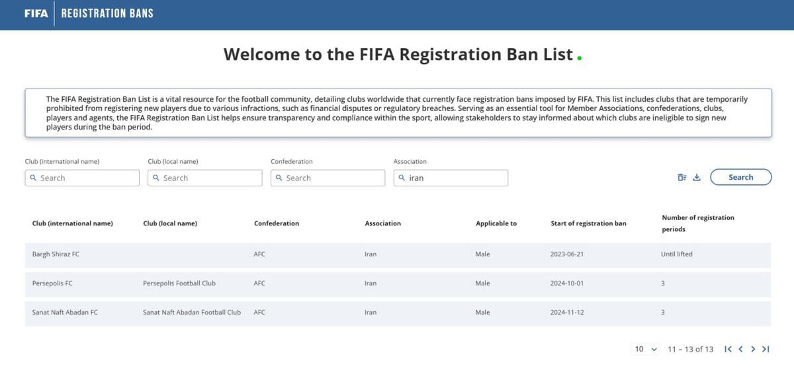
Task: Select the Sanat Naft Abadan FC row
Action: click(397, 313)
